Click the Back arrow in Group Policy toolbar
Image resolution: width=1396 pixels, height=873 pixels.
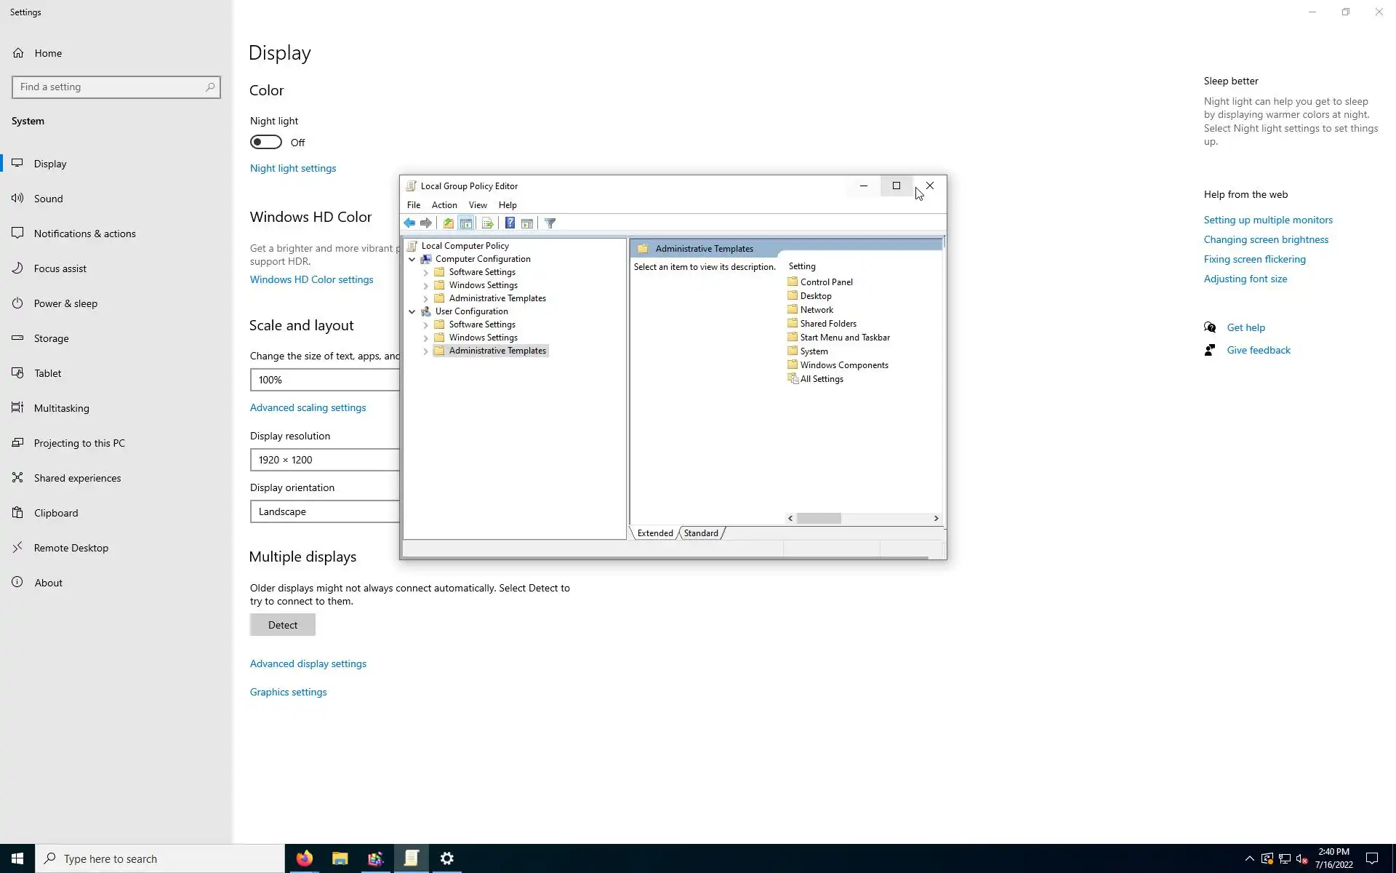tap(409, 223)
